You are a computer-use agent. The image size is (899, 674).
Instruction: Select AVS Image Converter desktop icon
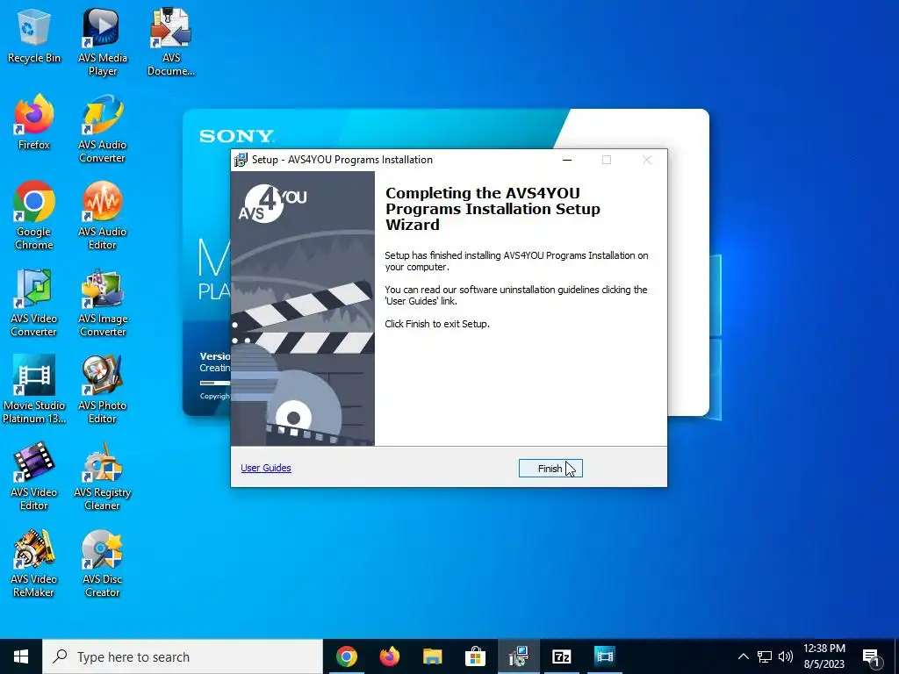click(103, 303)
